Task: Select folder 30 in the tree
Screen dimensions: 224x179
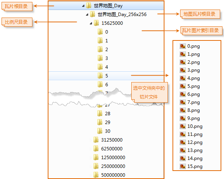Action: (x=108, y=131)
